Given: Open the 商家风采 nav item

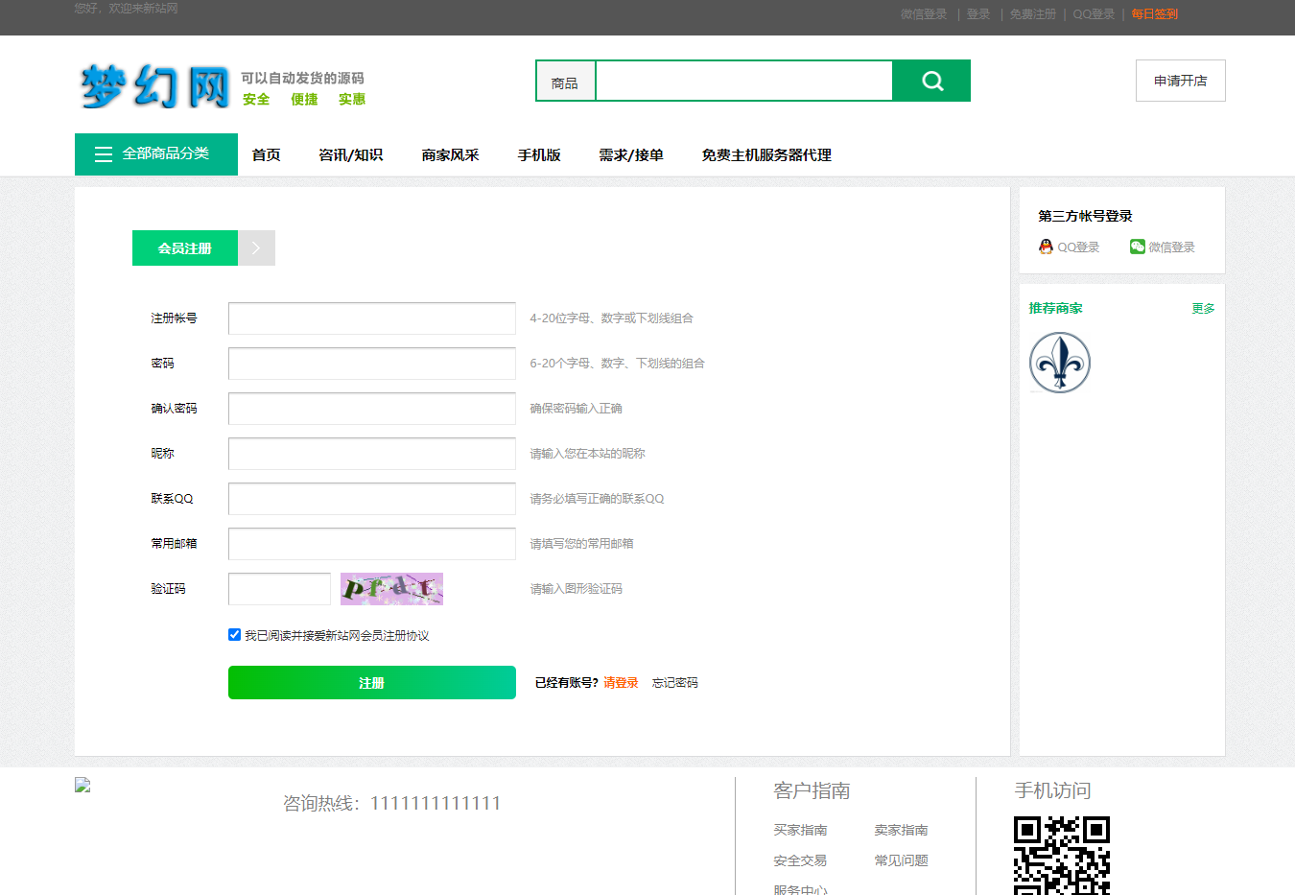Looking at the screenshot, I should [450, 155].
